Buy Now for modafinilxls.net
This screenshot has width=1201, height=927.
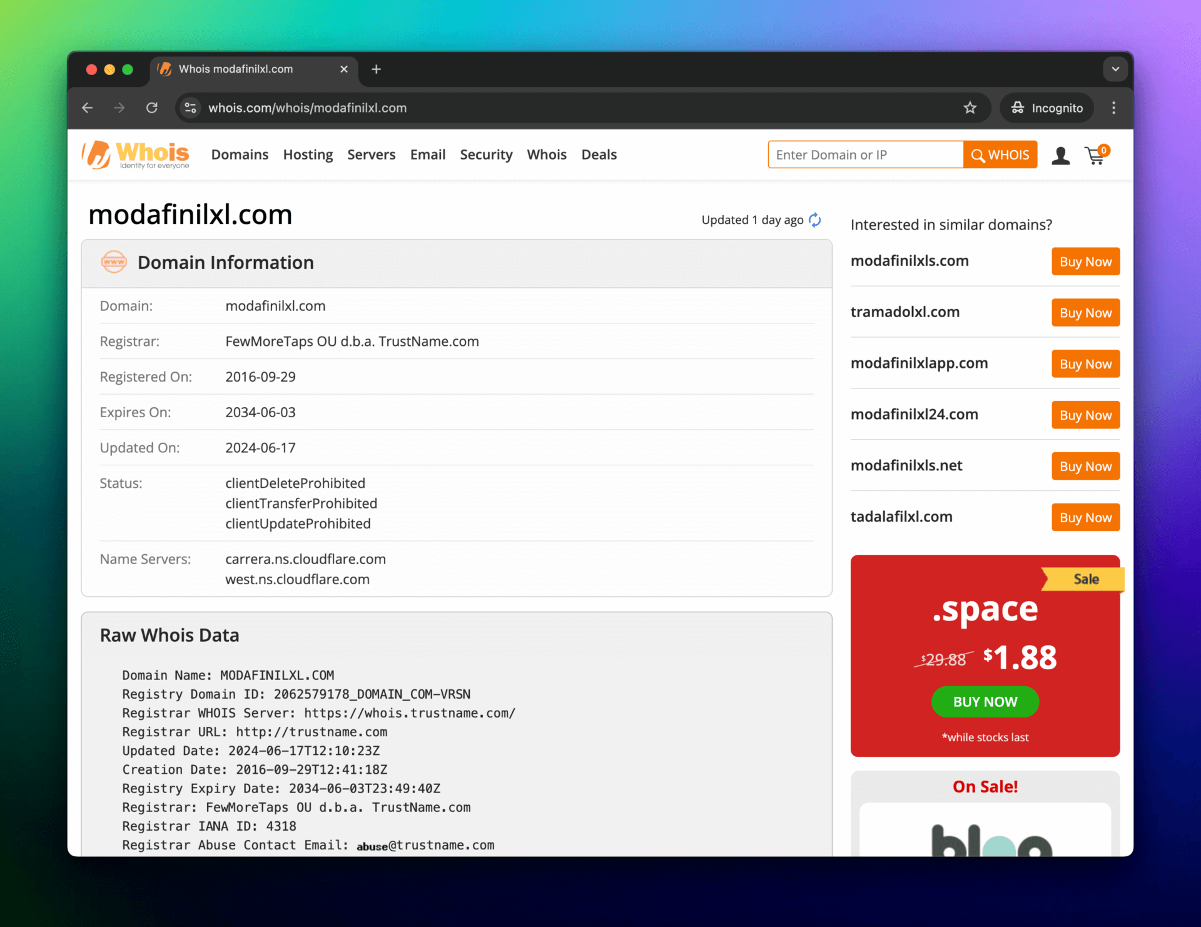(x=1085, y=467)
